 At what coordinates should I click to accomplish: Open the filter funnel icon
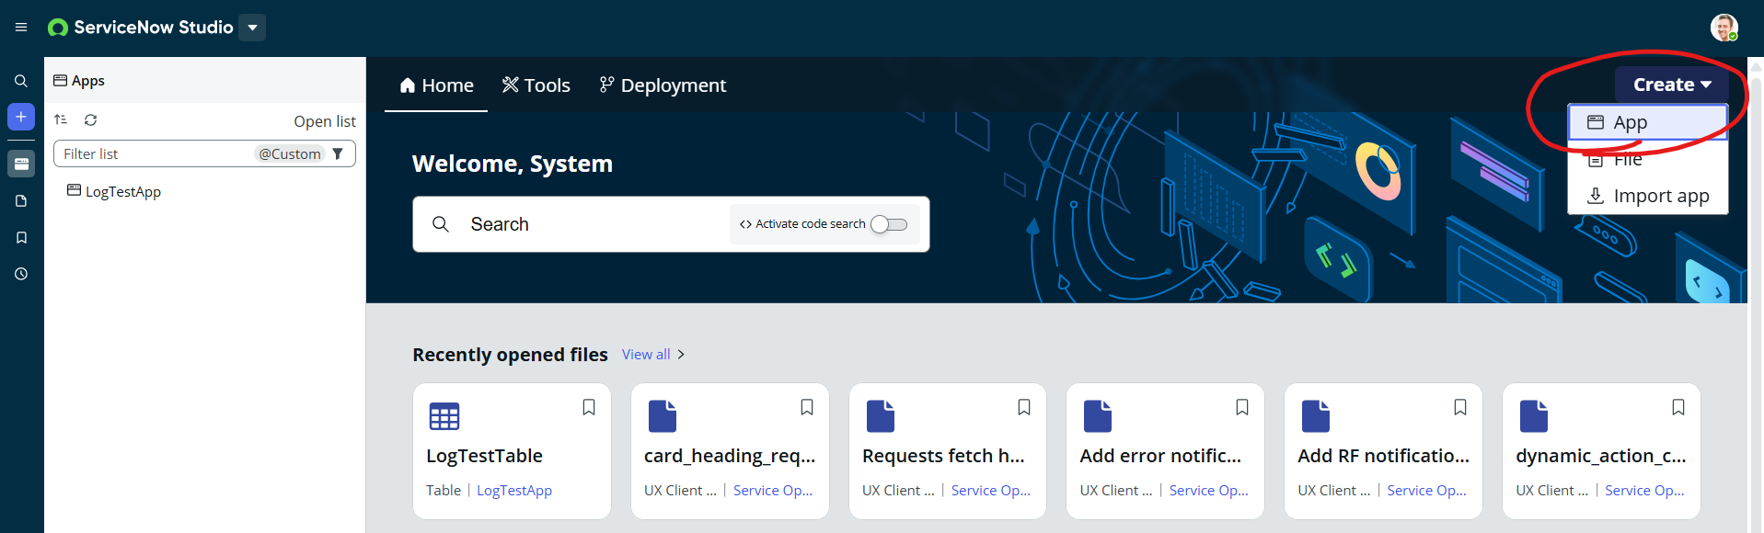click(338, 153)
